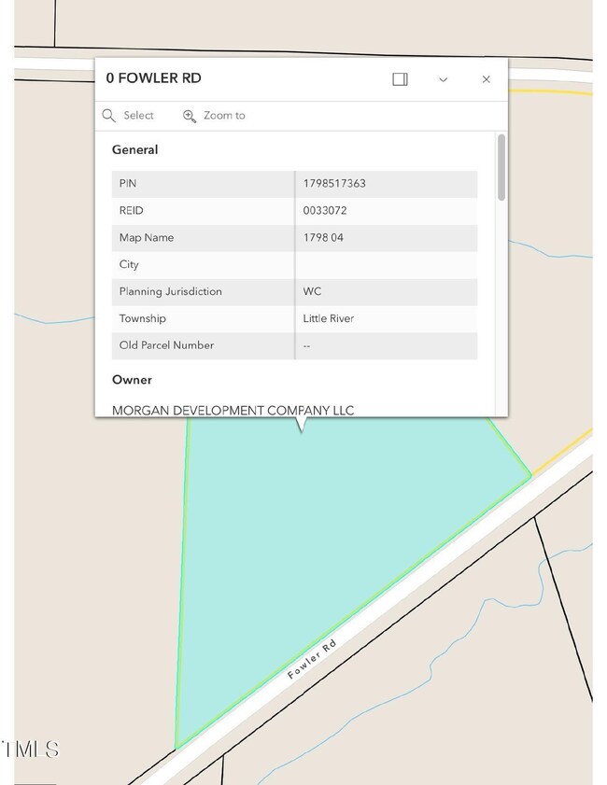Click the Township value Little River

329,319
